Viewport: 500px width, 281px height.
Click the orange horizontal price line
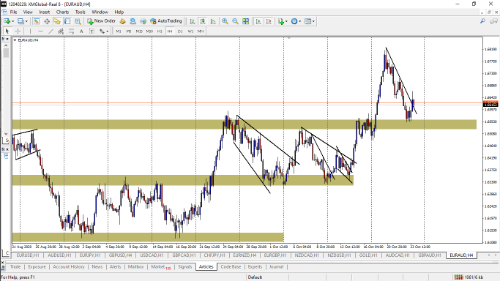pos(223,103)
